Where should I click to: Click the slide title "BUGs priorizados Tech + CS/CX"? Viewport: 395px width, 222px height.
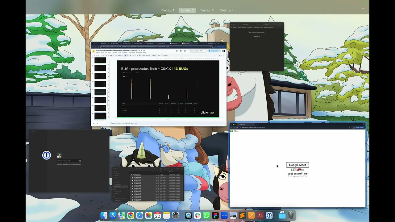click(146, 68)
